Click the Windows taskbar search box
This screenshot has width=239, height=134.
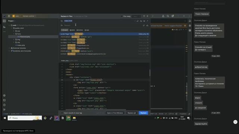[x=25, y=118]
